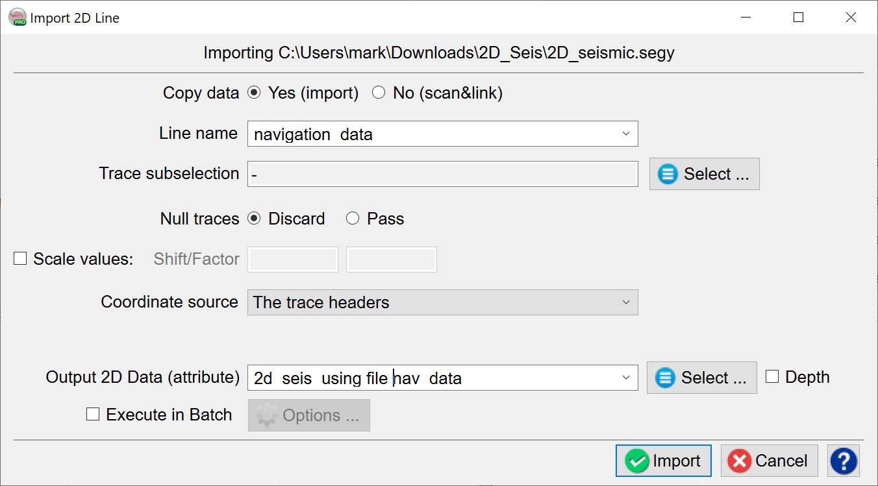Image resolution: width=878 pixels, height=486 pixels.
Task: Open the Coordinate source dropdown
Action: (x=625, y=302)
